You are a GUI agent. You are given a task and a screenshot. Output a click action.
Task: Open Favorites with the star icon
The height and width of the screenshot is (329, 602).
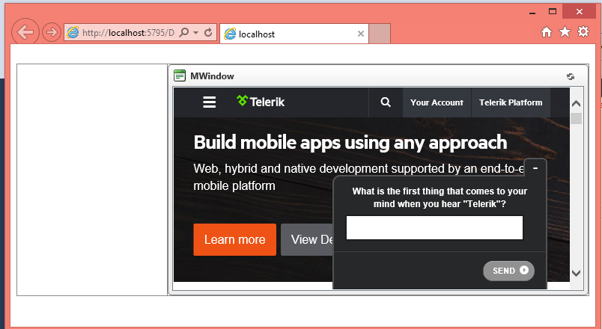click(x=565, y=32)
